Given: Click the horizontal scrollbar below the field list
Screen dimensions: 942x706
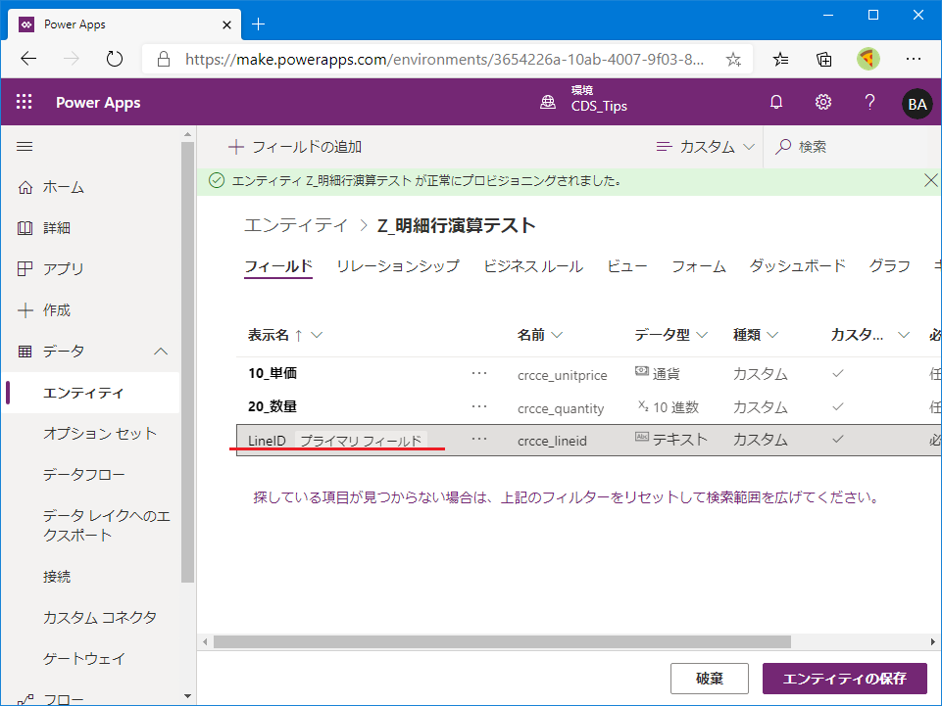Looking at the screenshot, I should (x=502, y=641).
